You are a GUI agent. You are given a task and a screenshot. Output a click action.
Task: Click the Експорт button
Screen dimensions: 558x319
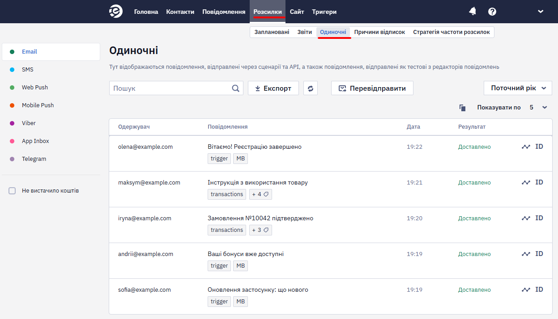click(273, 88)
